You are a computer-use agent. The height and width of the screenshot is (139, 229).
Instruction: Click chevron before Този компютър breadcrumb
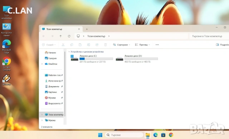coord(84,36)
